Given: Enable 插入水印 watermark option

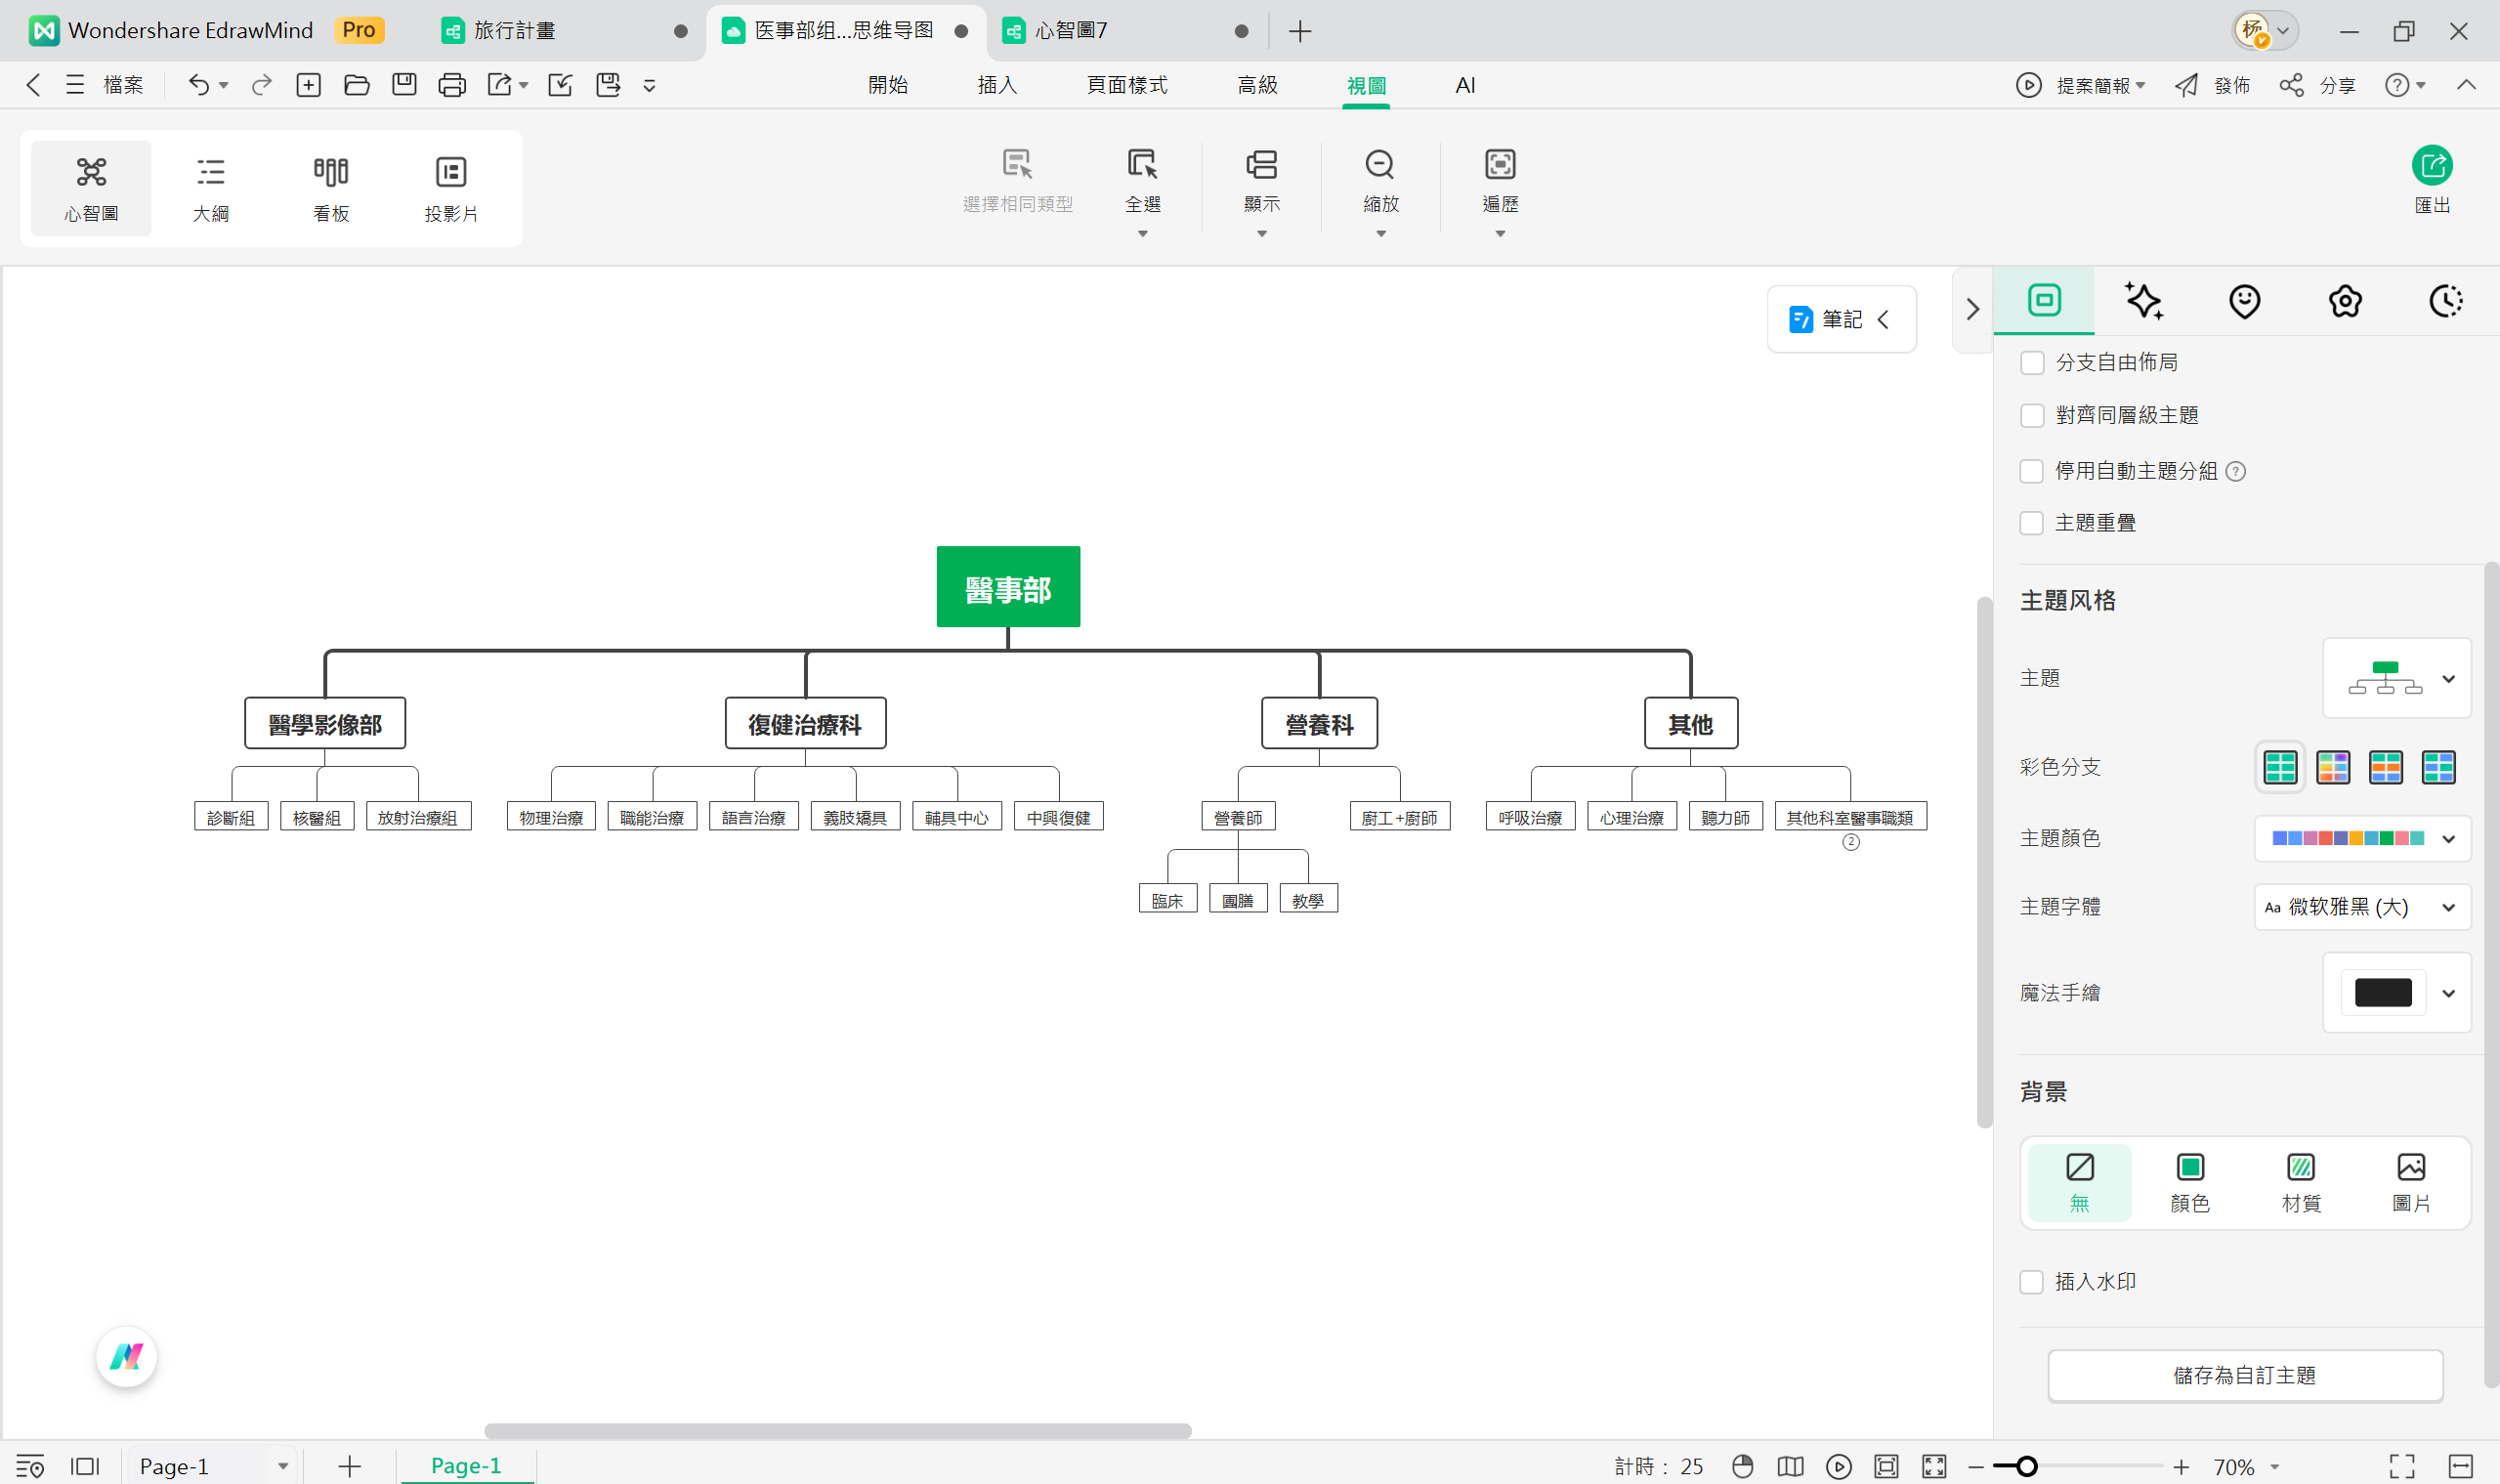Looking at the screenshot, I should 2032,1281.
